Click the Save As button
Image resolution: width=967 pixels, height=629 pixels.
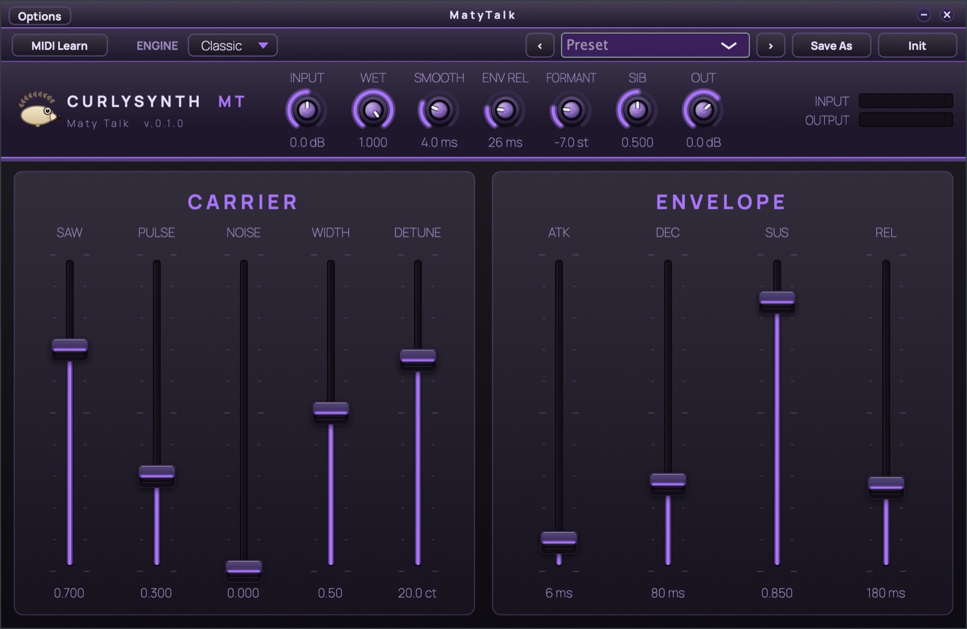click(831, 46)
